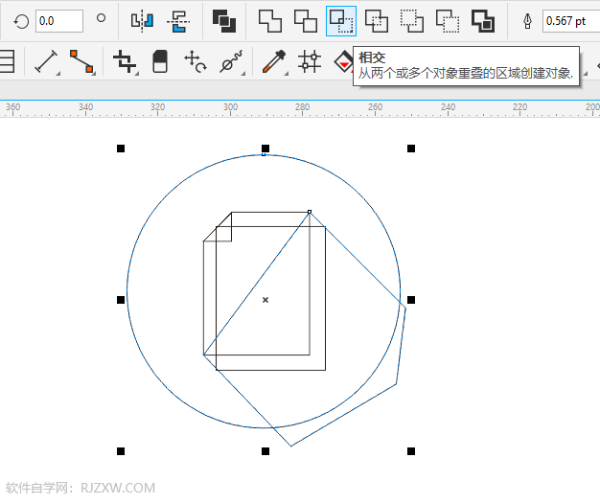Click the Create boundary icon
The image size is (600, 504).
483,20
